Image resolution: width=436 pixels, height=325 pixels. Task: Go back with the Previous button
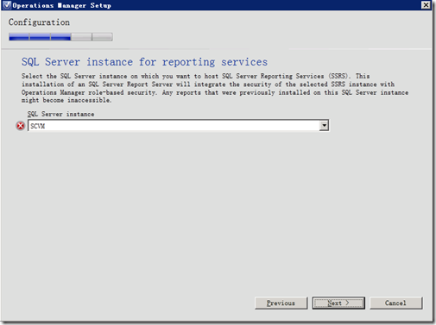coord(281,303)
